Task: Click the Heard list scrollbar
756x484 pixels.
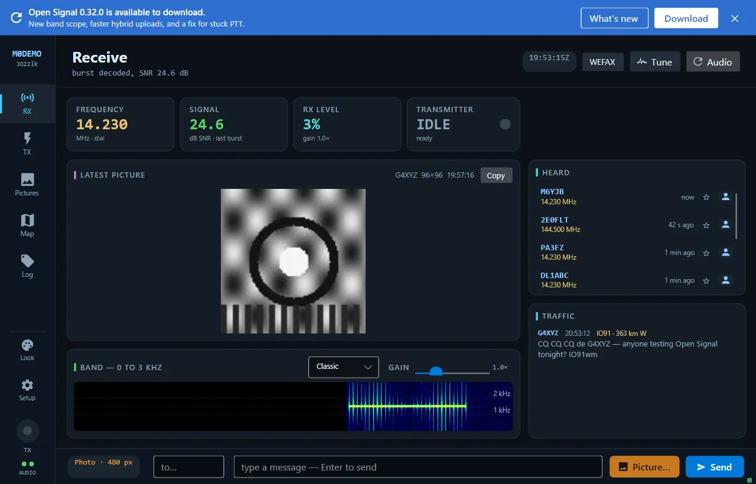Action: [x=737, y=216]
